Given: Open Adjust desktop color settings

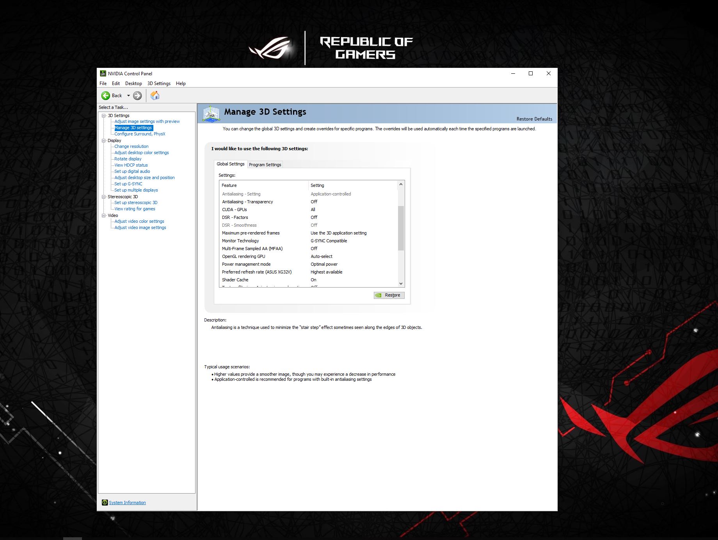Looking at the screenshot, I should click(142, 153).
